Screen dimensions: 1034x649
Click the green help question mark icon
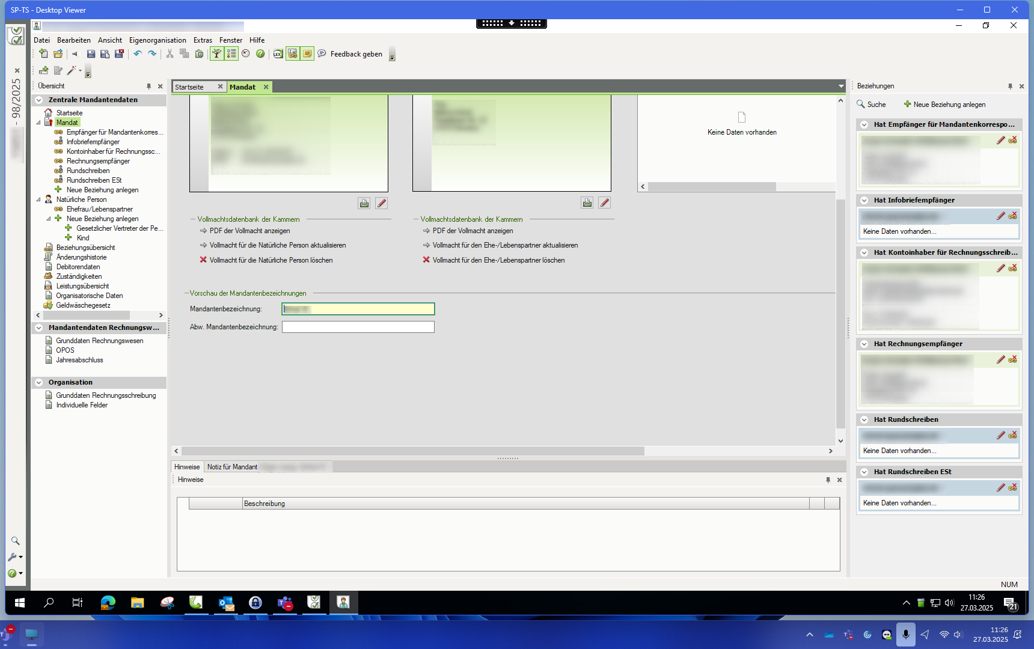(260, 54)
